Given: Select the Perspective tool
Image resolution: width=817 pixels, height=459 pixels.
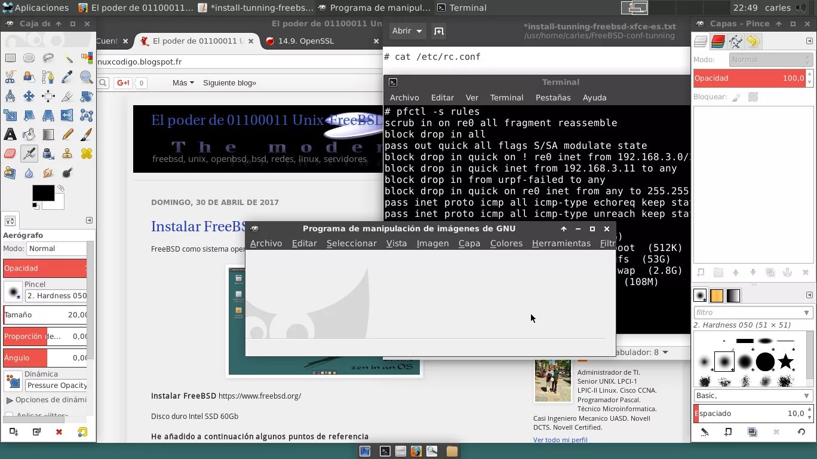Looking at the screenshot, I should pyautogui.click(x=48, y=115).
